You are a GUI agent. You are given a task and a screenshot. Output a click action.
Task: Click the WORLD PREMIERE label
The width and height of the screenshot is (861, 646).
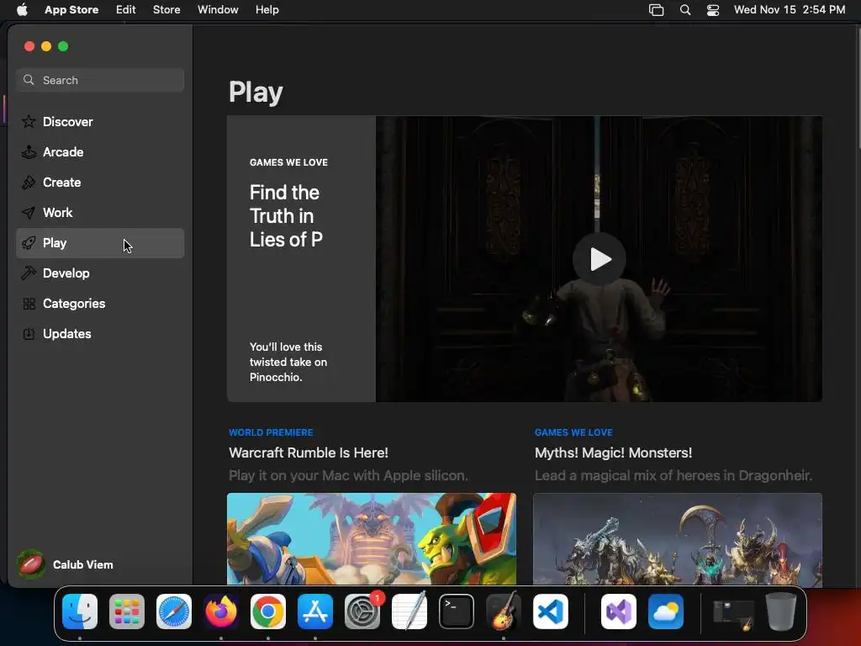tap(271, 432)
